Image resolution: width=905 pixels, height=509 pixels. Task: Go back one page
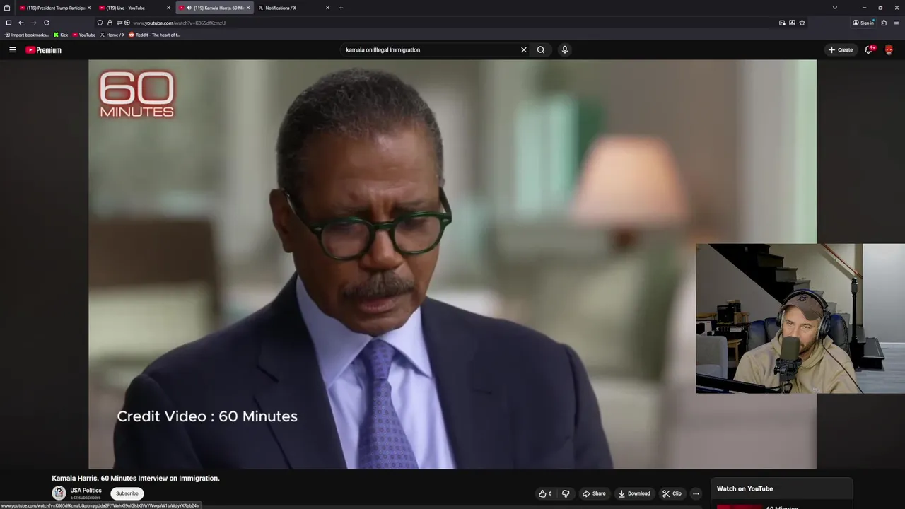pyautogui.click(x=21, y=23)
